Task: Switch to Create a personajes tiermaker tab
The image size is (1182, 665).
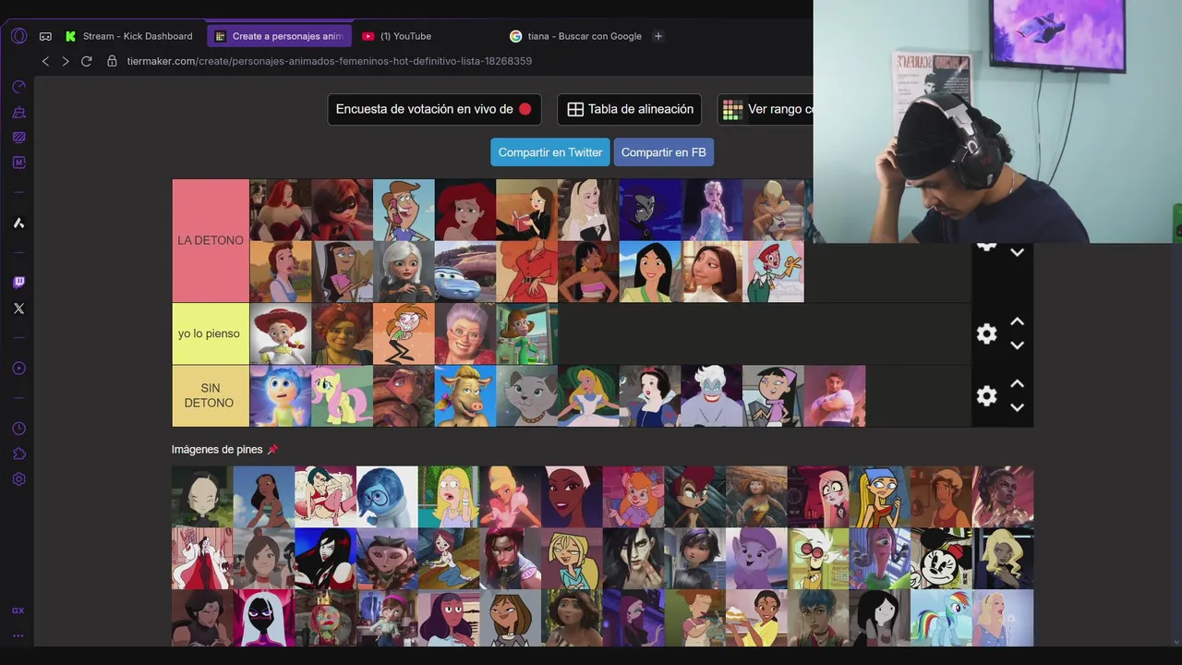Action: (280, 36)
